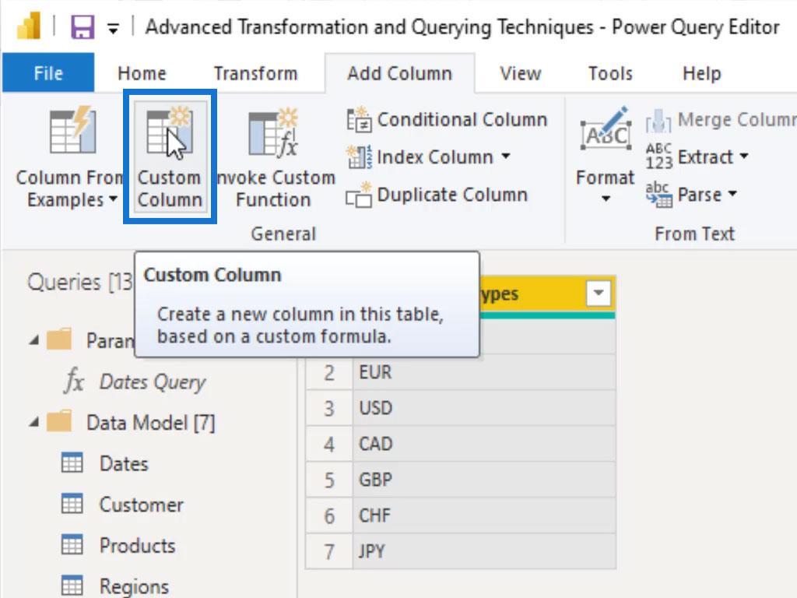Image resolution: width=797 pixels, height=598 pixels.
Task: Click the Save icon in title bar
Action: click(x=83, y=27)
